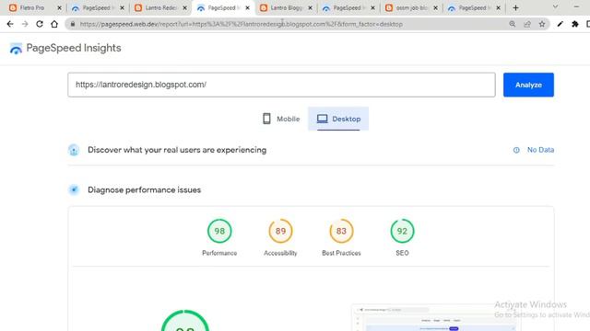
Task: Close the Lantro Redesign tab
Action: click(x=184, y=8)
